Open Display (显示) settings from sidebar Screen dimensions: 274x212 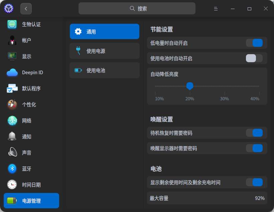click(12, 56)
